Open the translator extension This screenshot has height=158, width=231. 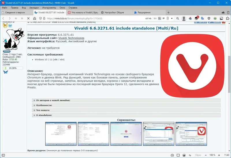[203, 18]
